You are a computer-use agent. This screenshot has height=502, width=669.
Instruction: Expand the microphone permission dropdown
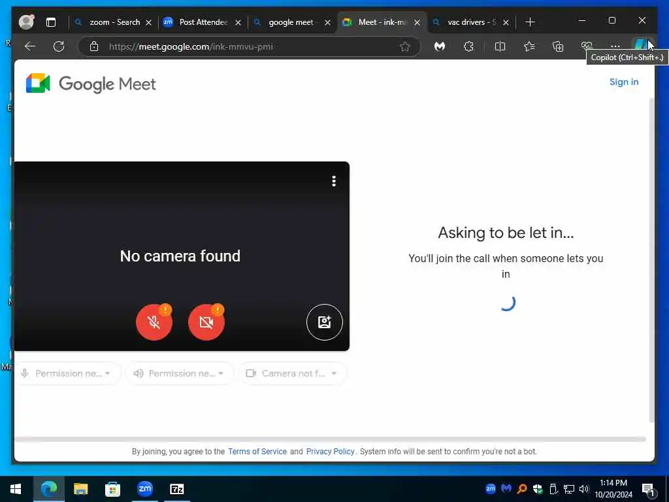(x=67, y=373)
